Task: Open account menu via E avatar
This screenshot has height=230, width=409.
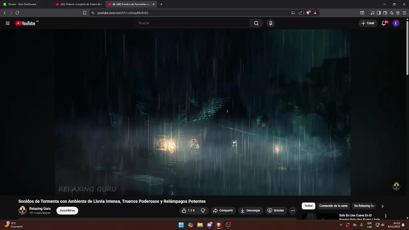Action: [396, 23]
